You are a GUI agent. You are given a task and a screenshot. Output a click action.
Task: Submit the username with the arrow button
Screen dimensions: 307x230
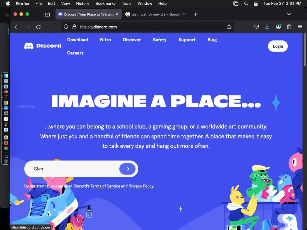point(127,169)
